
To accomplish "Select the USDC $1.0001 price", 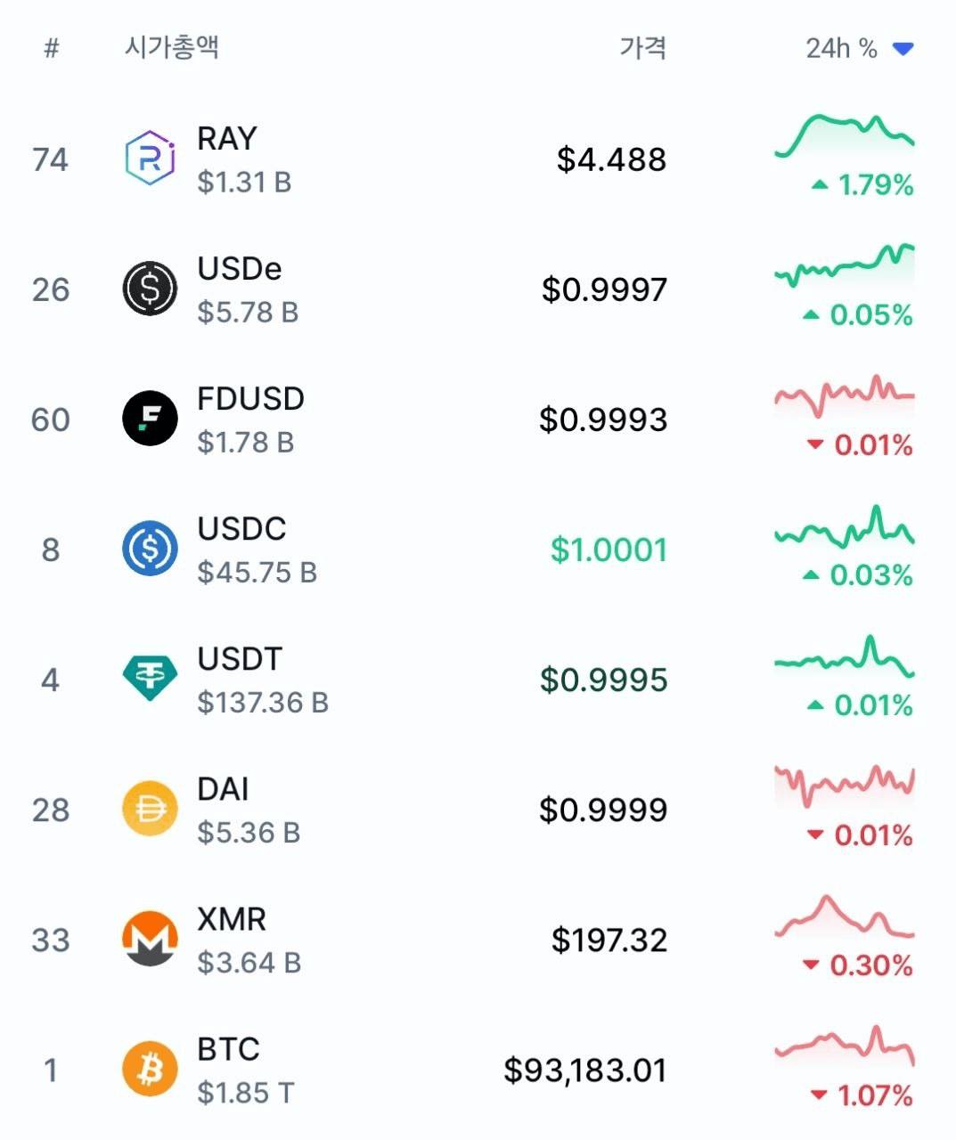I will pyautogui.click(x=609, y=550).
